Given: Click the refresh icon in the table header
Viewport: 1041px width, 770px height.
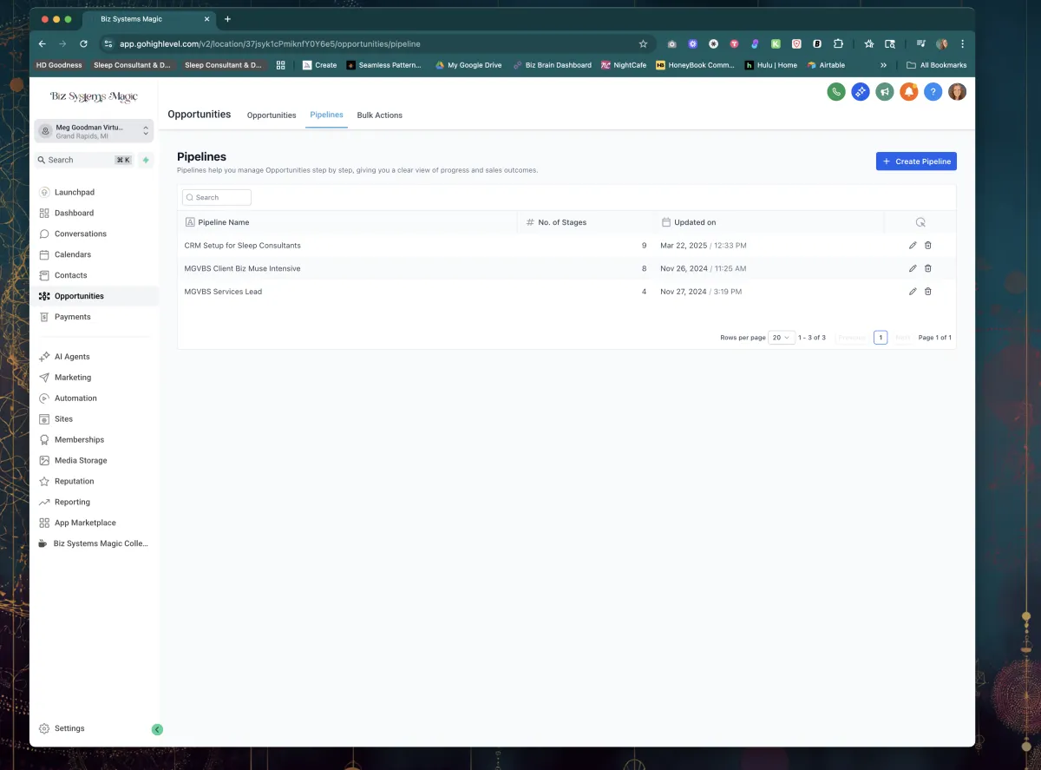Looking at the screenshot, I should (920, 222).
